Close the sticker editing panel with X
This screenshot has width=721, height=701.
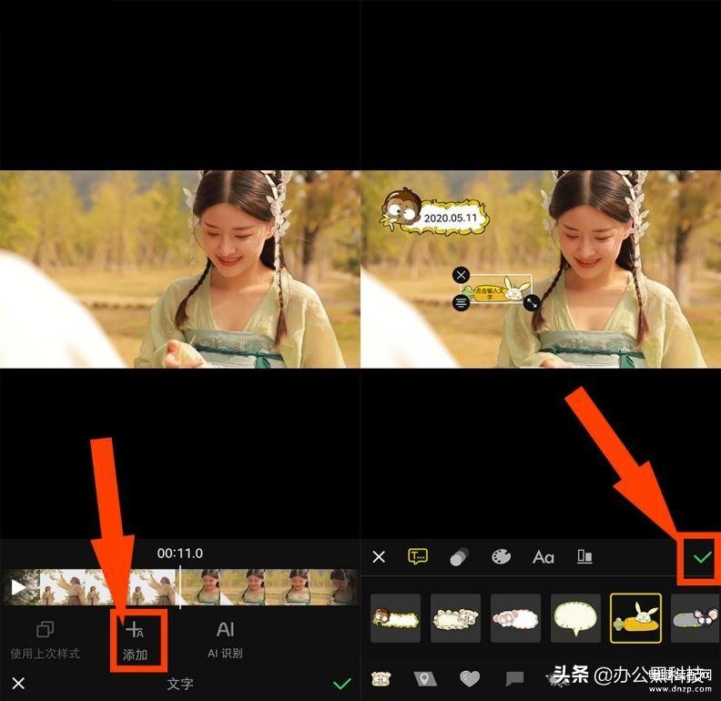point(379,556)
